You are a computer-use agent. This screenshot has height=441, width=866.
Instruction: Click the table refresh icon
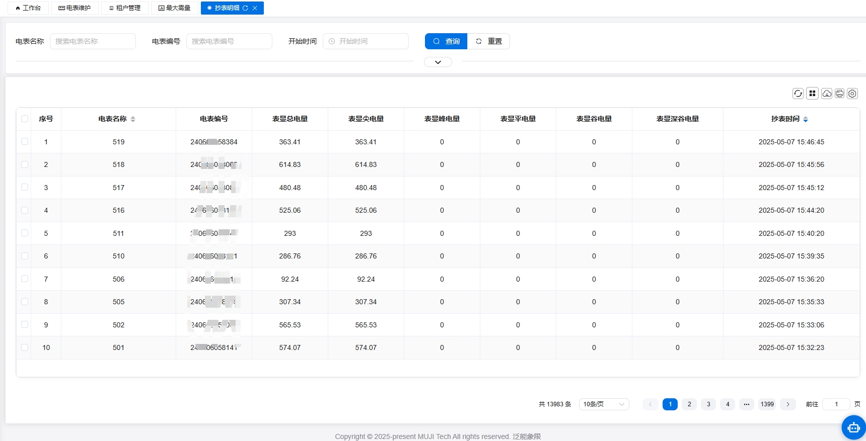(x=798, y=94)
